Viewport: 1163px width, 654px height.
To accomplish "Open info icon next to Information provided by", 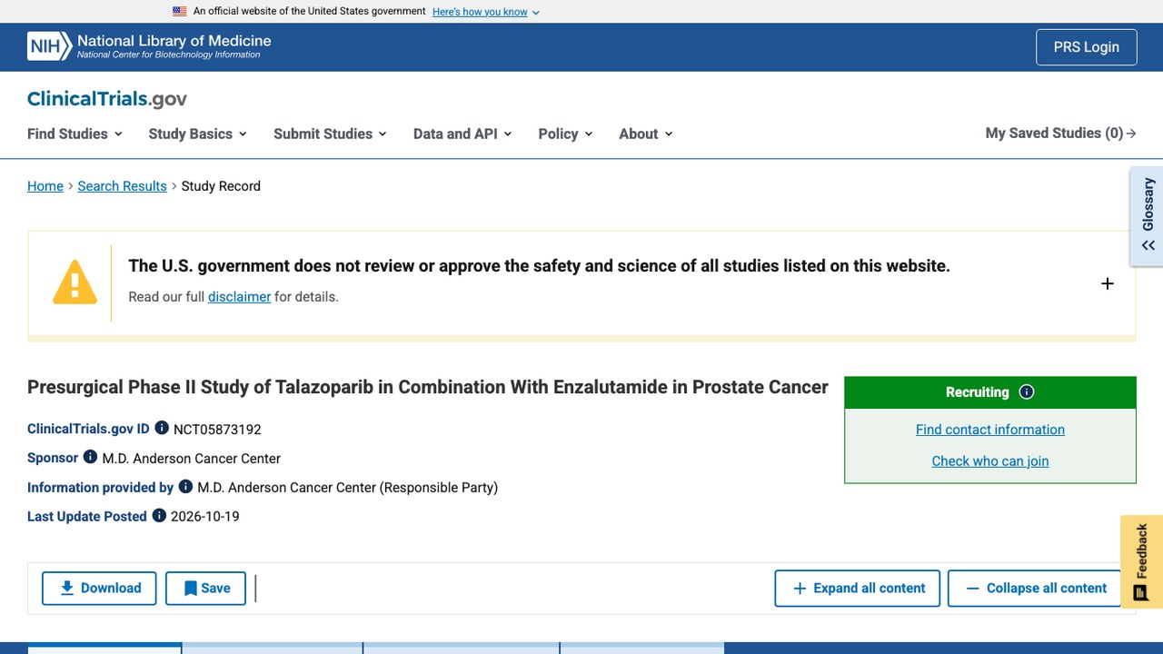I will [185, 486].
